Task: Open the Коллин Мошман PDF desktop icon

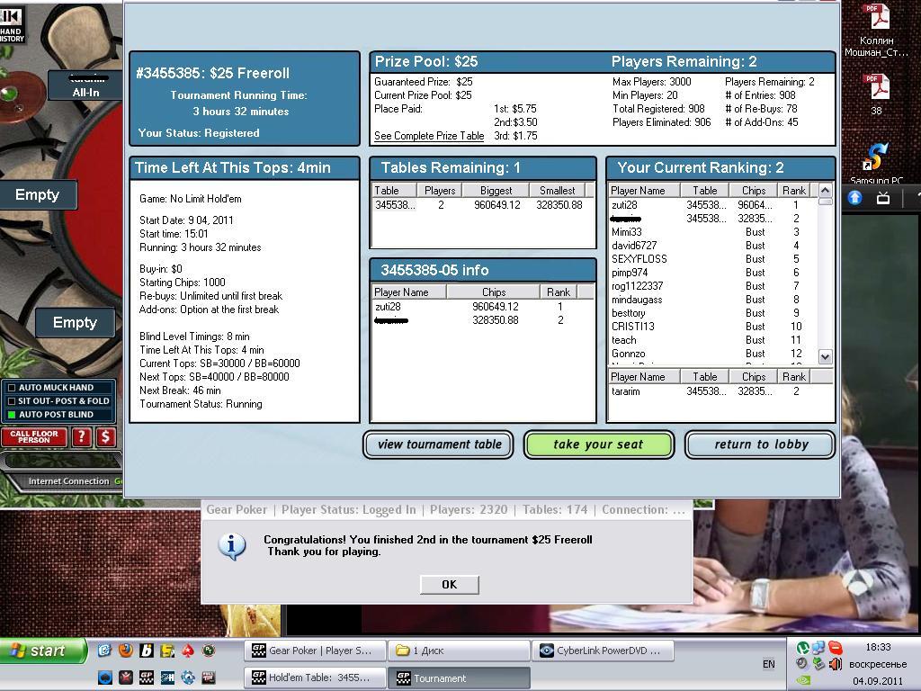Action: click(x=876, y=31)
